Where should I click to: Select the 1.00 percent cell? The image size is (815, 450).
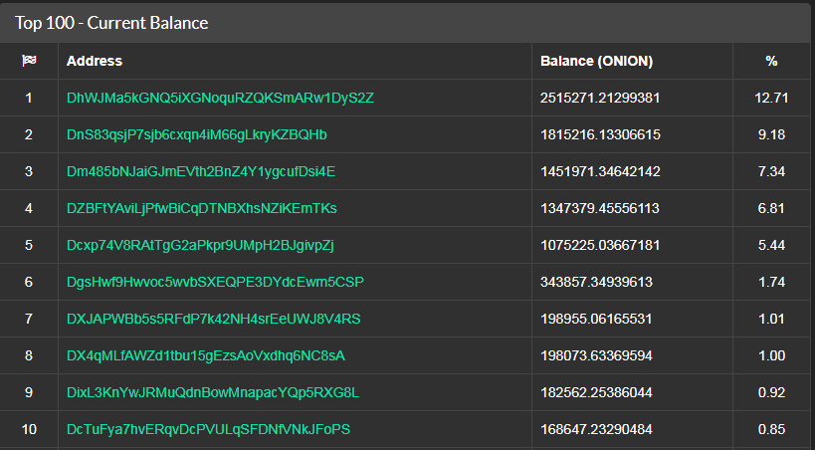click(771, 355)
